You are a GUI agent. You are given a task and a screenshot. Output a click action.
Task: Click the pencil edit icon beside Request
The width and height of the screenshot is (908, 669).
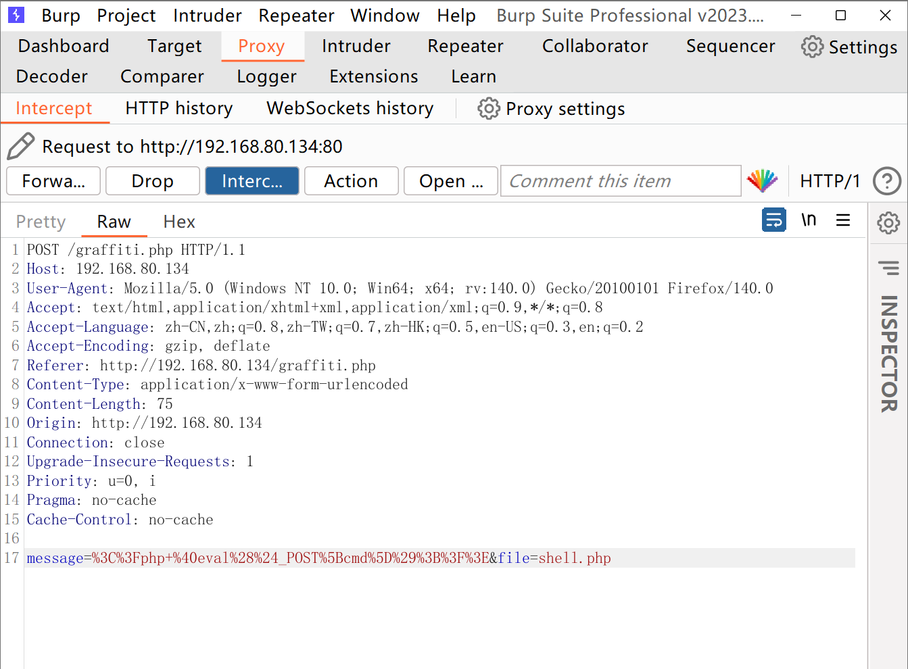(20, 146)
